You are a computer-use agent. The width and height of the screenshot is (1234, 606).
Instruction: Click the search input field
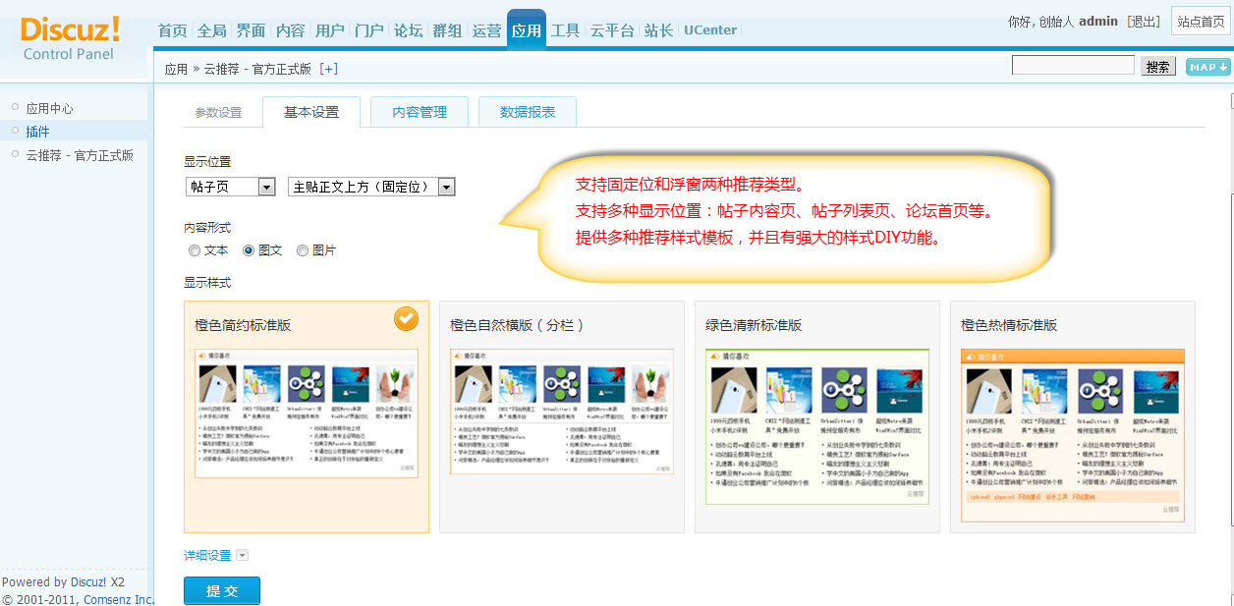[1074, 66]
